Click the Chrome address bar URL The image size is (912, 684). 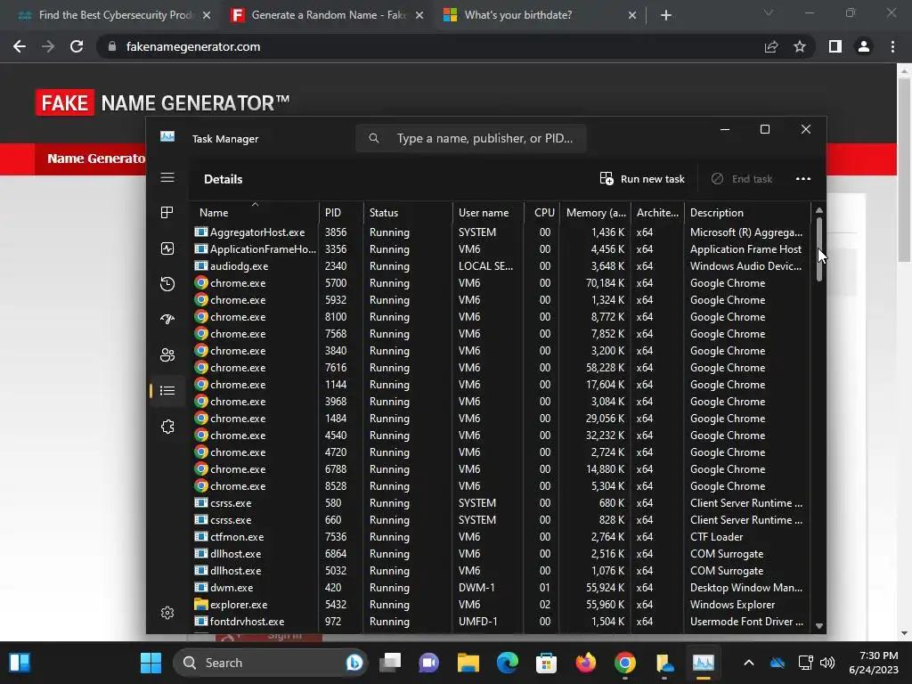(x=193, y=46)
